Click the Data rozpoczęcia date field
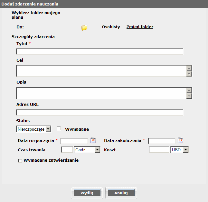Viewport: 208px width, 202px height. pyautogui.click(x=74, y=141)
